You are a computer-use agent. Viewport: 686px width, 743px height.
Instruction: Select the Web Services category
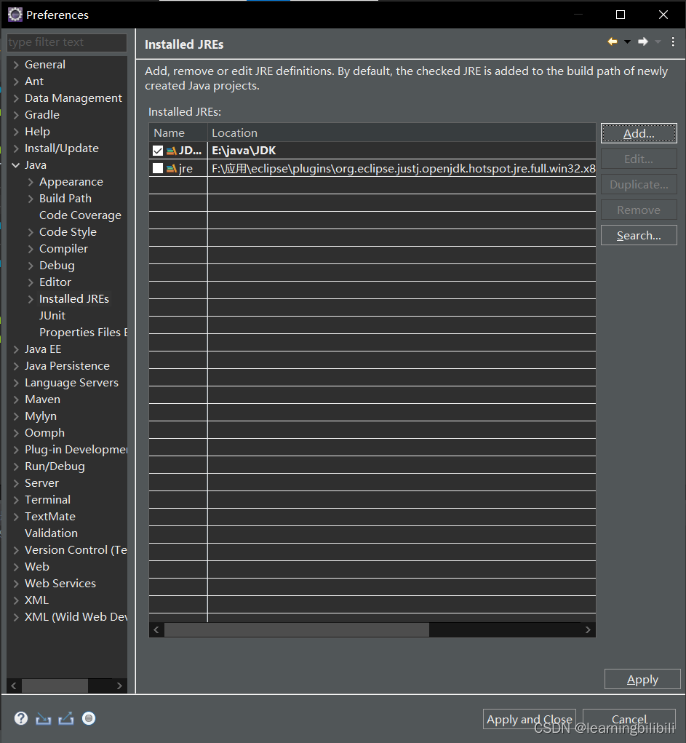click(x=60, y=584)
